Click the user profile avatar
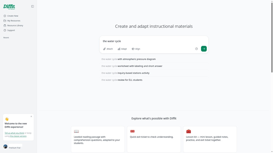Screen dimensions: 273x153 pyautogui.click(x=5, y=146)
